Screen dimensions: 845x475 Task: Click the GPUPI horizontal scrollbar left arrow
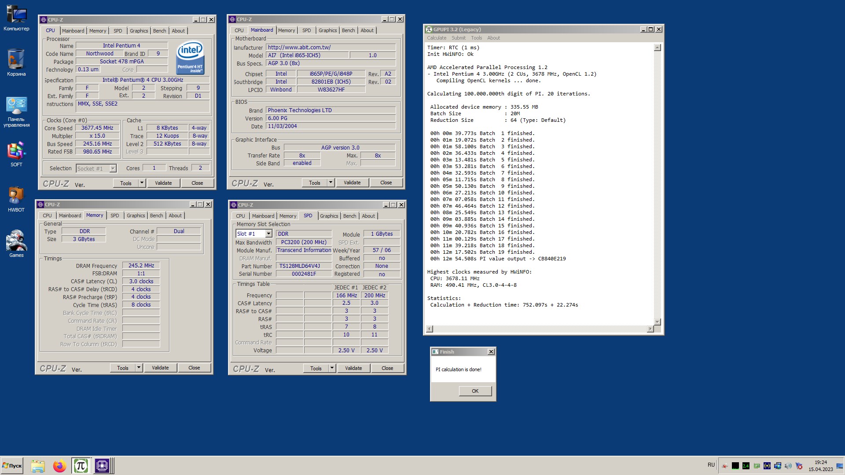tap(430, 329)
